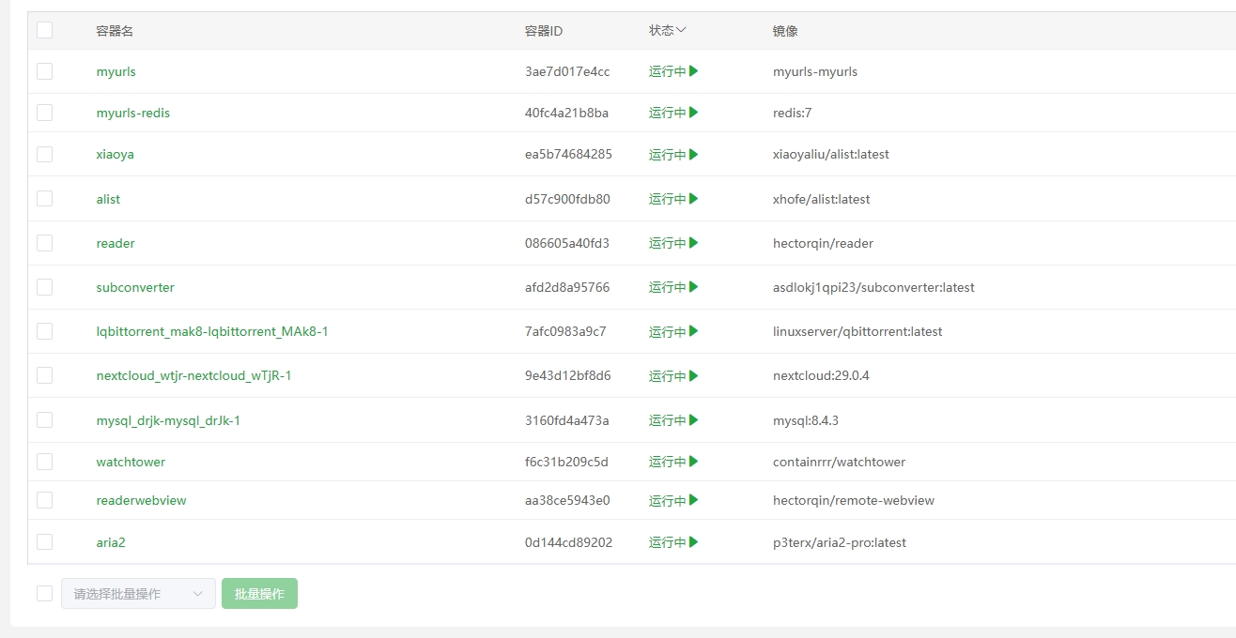
Task: Click the 容器名 column header
Action: point(115,31)
